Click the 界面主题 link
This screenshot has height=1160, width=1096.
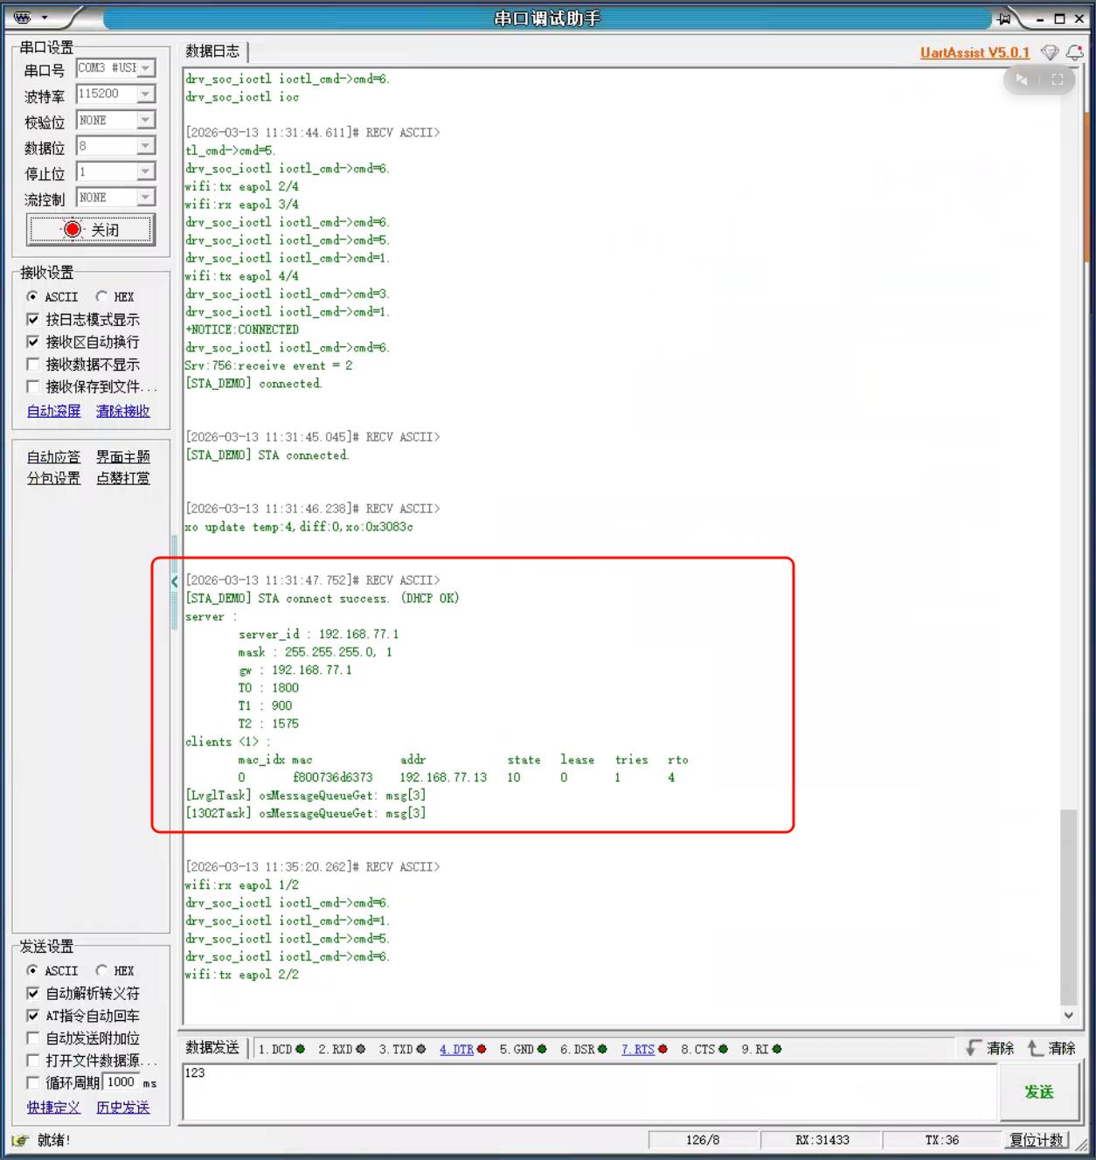tap(123, 456)
